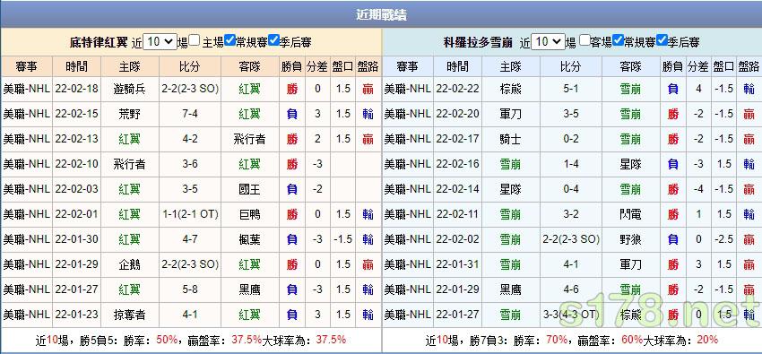Image resolution: width=762 pixels, height=354 pixels.
Task: Click away team 國王 in 22-02-03 row
Action: click(x=250, y=189)
